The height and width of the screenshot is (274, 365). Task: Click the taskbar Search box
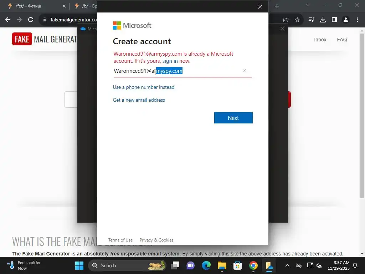click(127, 265)
